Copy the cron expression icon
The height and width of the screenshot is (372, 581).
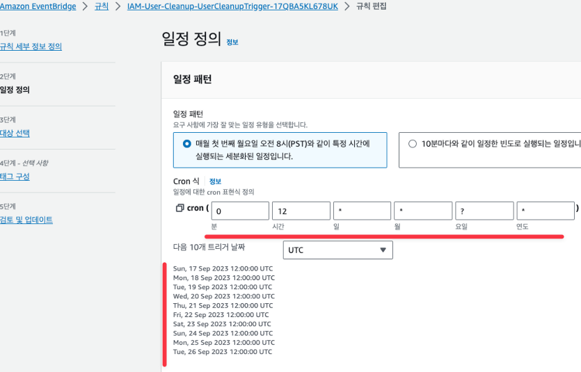pyautogui.click(x=180, y=208)
